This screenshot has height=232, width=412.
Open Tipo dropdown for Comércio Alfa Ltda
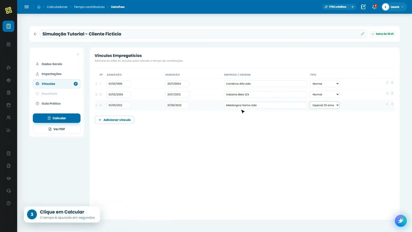pos(324,84)
